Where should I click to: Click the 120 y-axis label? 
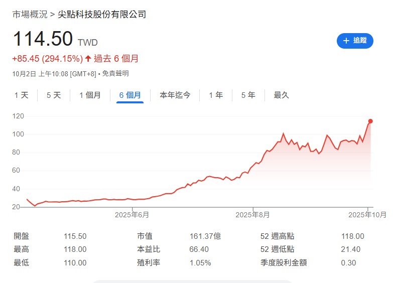[18, 116]
